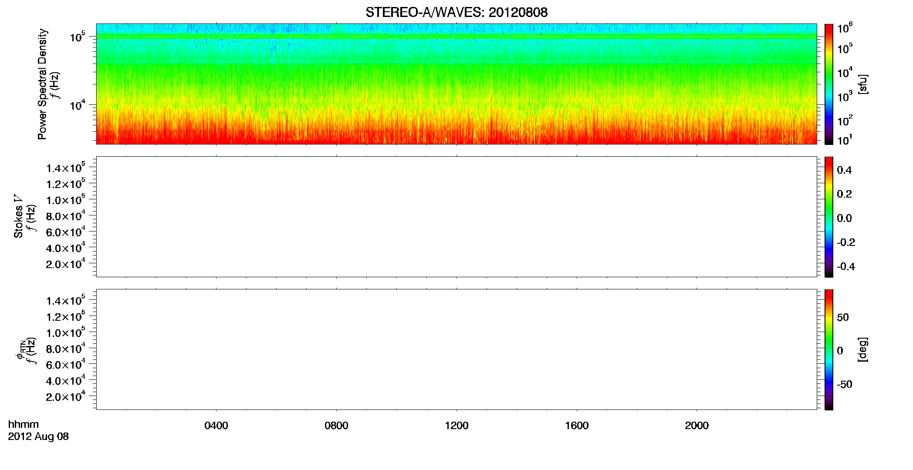
Task: Click the sfu power colorbar
Action: pos(828,84)
